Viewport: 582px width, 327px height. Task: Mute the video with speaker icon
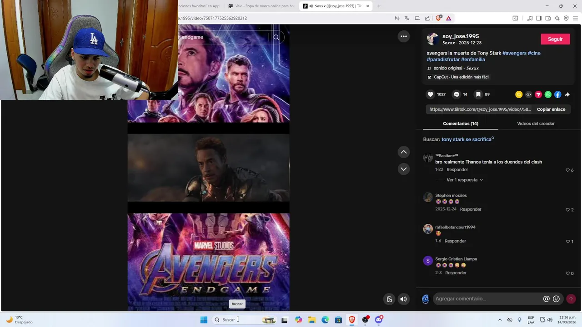403,299
